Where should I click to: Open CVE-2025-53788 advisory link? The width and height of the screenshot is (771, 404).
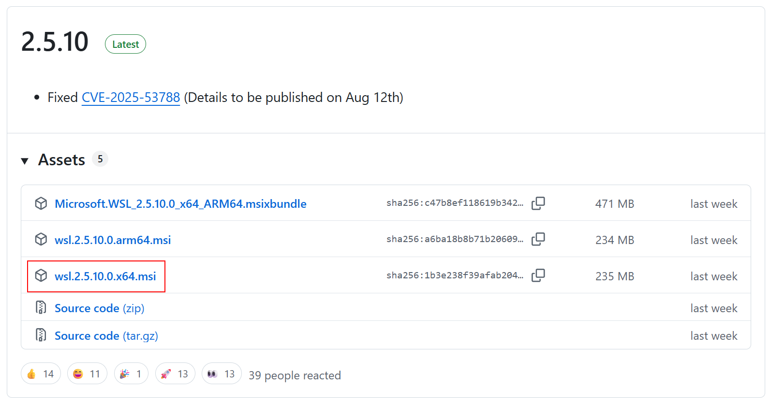[x=131, y=98]
